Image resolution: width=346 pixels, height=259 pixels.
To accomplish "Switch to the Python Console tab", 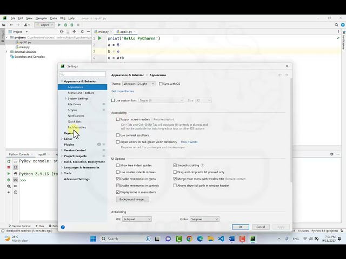I will pos(19,154).
